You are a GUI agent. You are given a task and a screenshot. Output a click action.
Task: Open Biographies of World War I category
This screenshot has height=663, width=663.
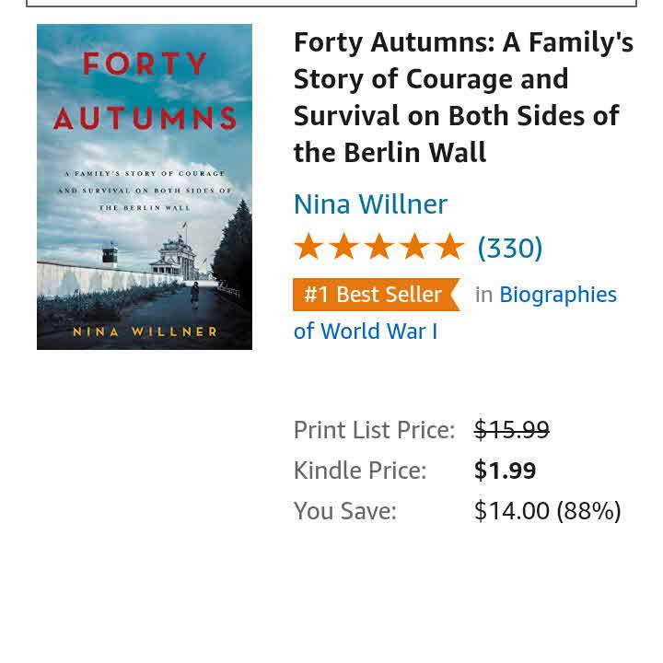point(557,295)
